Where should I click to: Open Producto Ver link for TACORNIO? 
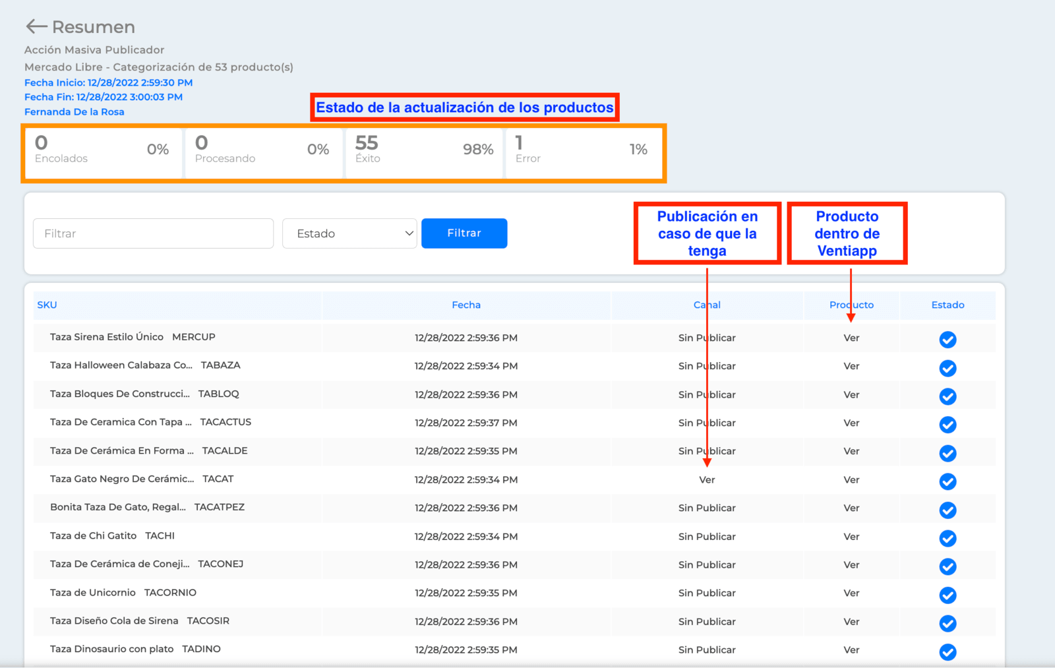coord(851,593)
